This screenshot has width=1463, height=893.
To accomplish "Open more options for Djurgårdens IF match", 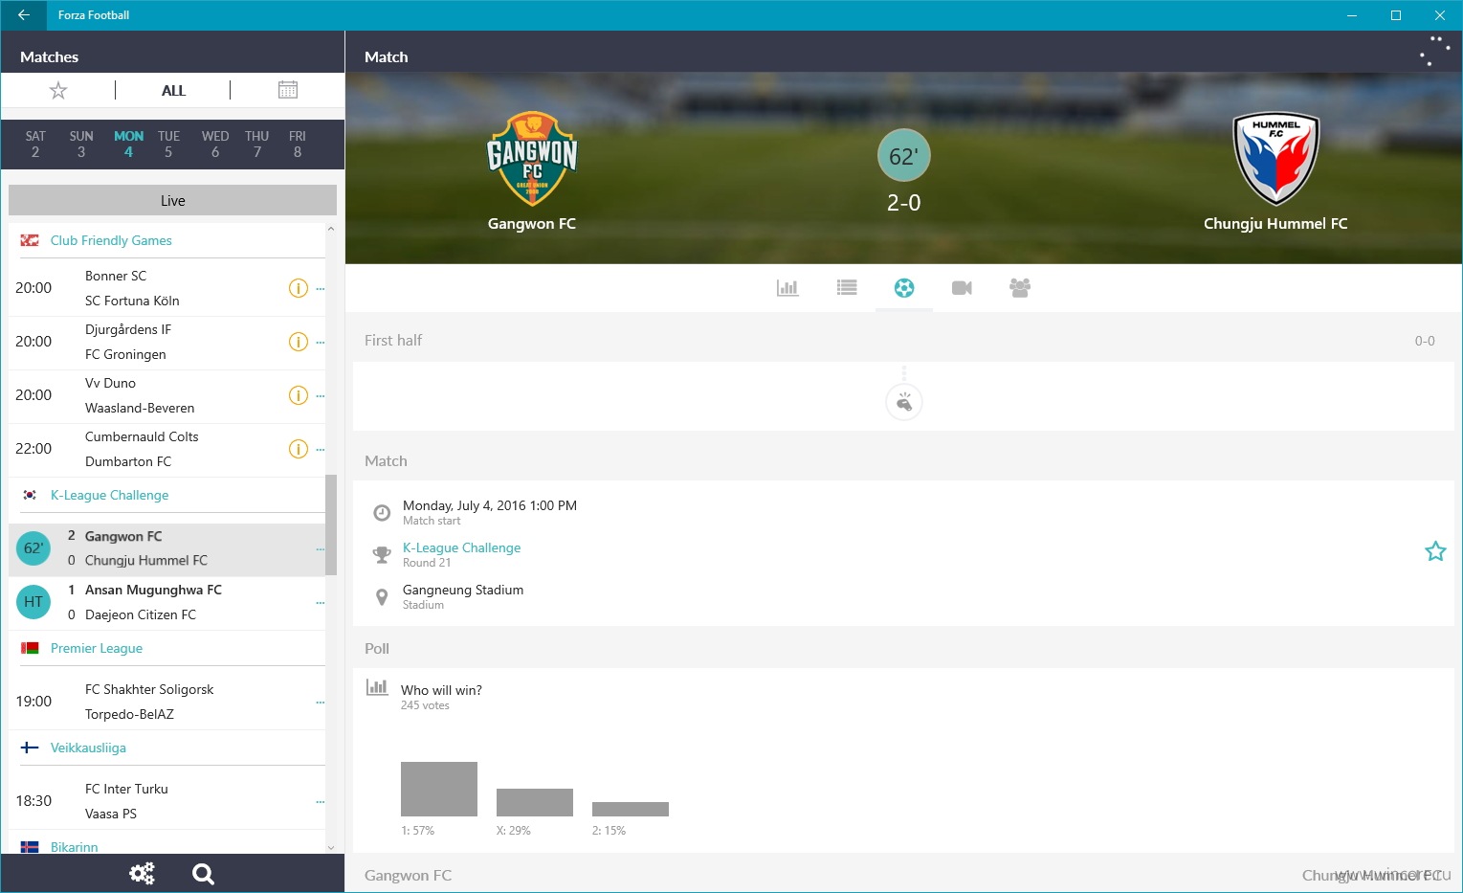I will click(321, 343).
